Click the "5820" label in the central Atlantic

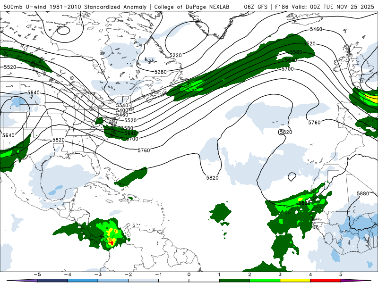pos(212,178)
